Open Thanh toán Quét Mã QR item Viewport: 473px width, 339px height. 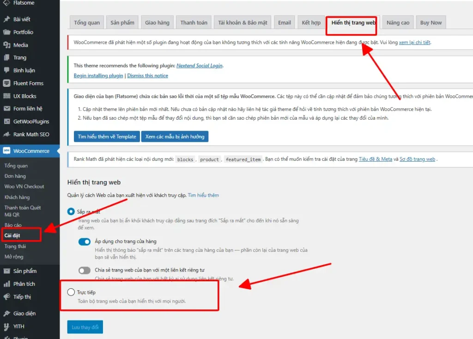23,211
